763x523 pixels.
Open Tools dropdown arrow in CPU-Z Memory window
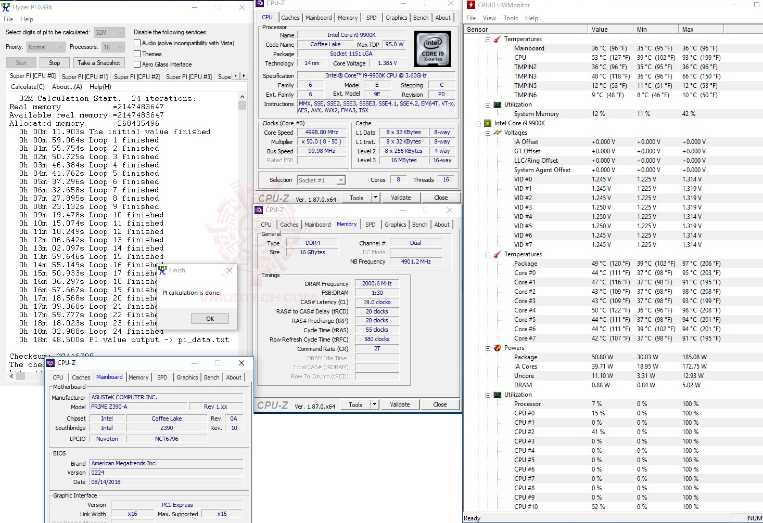pyautogui.click(x=374, y=404)
